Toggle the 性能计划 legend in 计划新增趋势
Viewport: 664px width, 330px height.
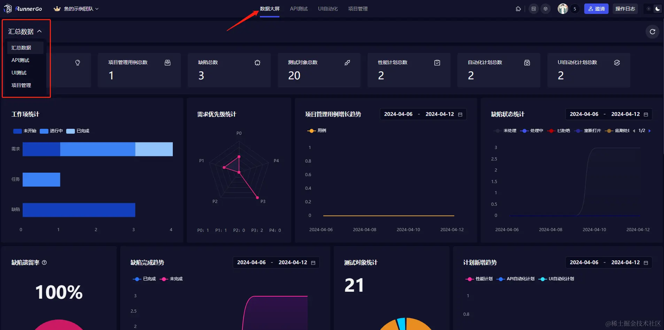click(x=479, y=279)
